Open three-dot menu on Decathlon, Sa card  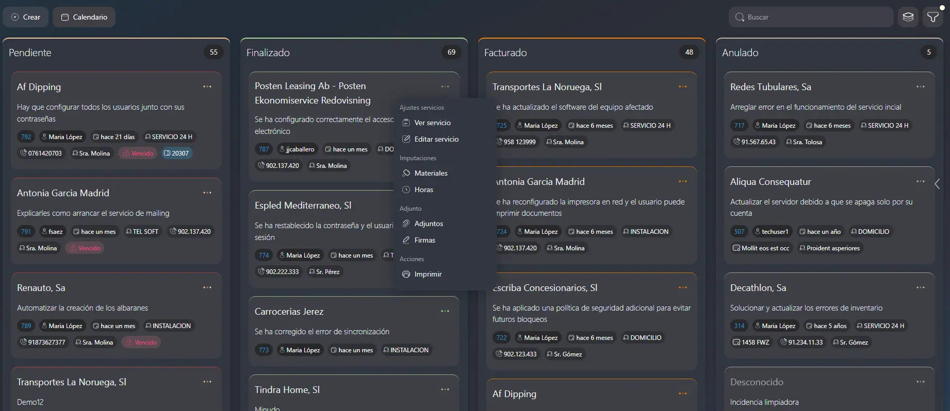pos(921,287)
